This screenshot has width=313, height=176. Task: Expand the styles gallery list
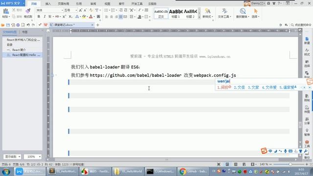click(x=199, y=18)
